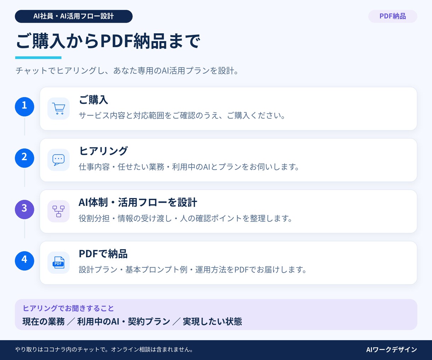Click the text サービス内容と対応範囲をご確認のうえ、ご購入ください。
The width and height of the screenshot is (432, 360).
click(x=182, y=116)
